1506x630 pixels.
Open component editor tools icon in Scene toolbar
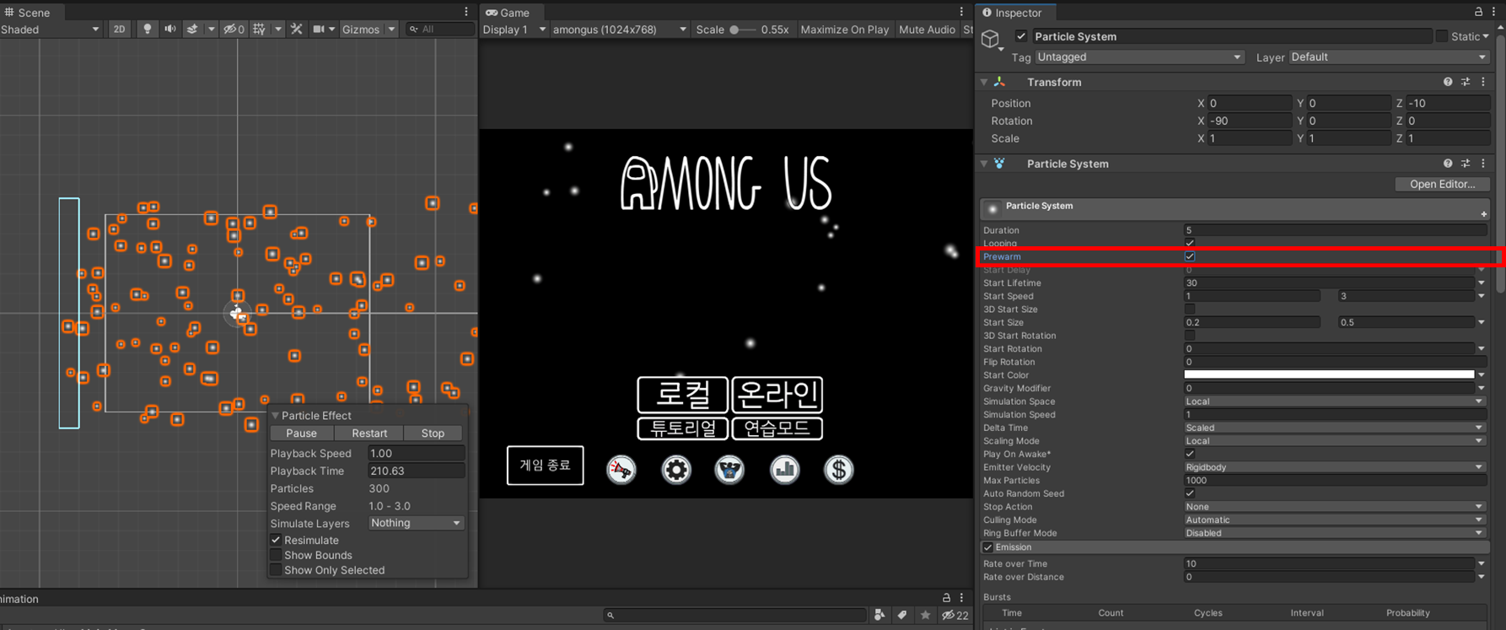click(297, 29)
